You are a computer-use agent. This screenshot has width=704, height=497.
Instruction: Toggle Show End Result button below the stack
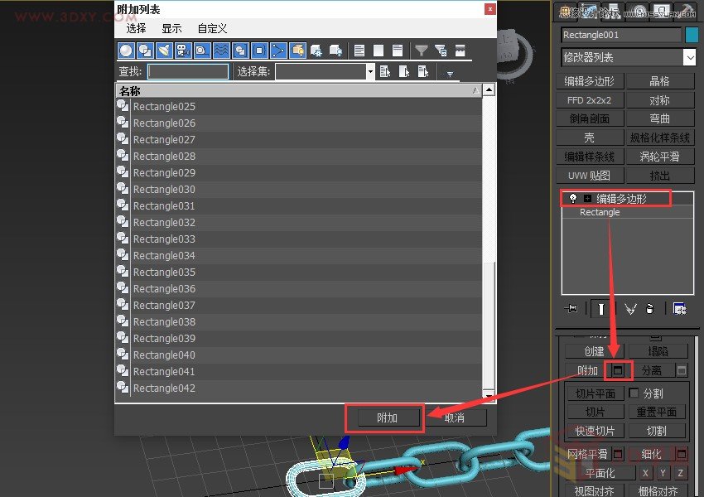pyautogui.click(x=600, y=308)
